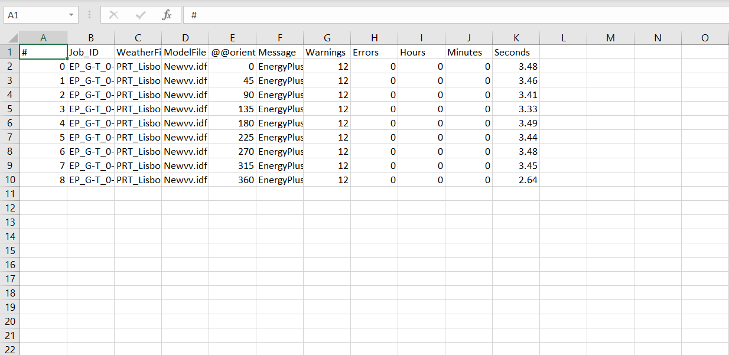Click the ModelFile header cell
This screenshot has width=729, height=355.
(x=185, y=52)
